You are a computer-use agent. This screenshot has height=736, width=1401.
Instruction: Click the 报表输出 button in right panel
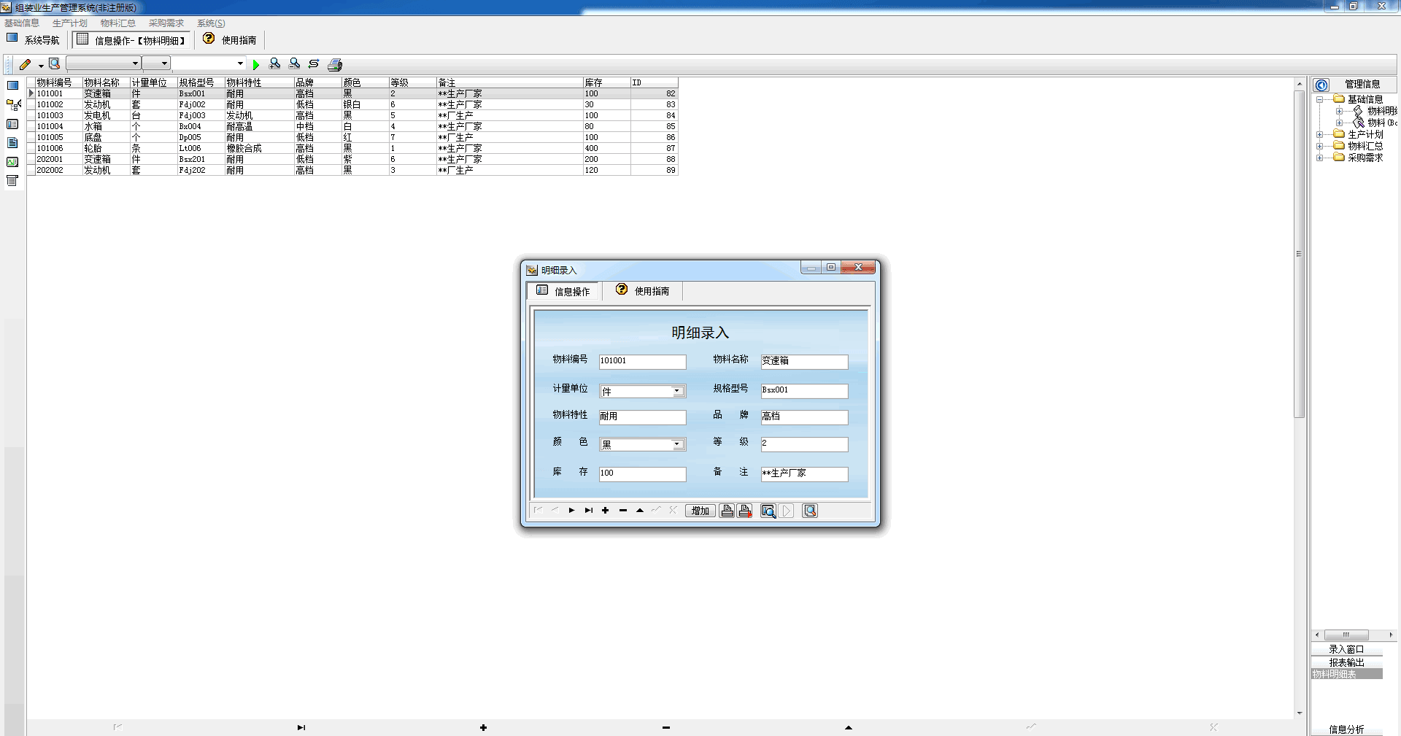point(1346,662)
